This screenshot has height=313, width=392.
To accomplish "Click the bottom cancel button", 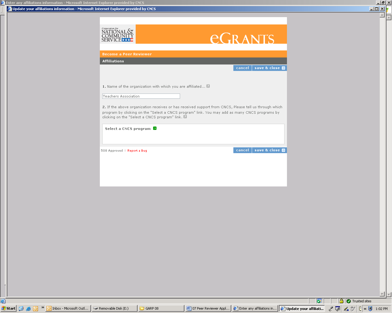I will [x=243, y=150].
